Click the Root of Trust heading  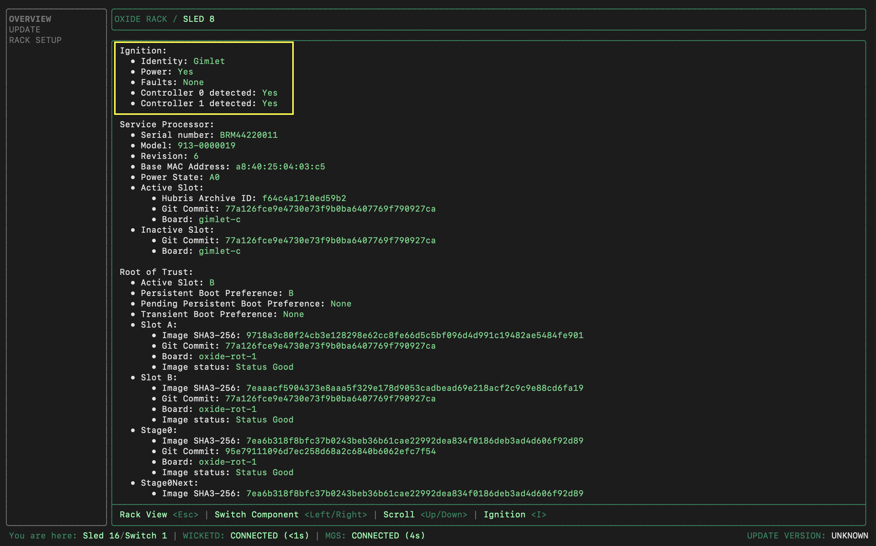[x=156, y=272]
